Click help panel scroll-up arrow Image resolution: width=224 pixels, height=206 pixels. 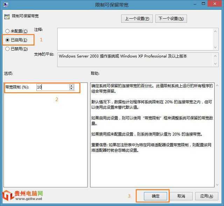tap(217, 85)
